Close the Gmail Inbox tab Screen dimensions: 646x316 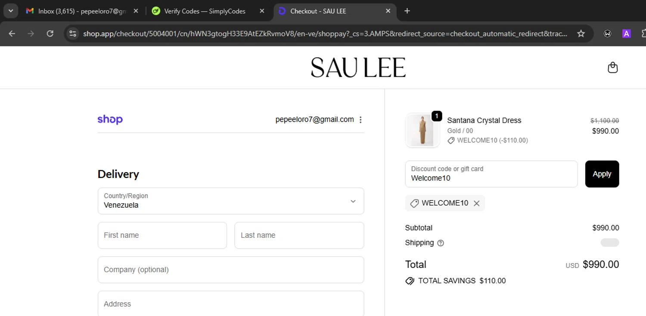point(136,11)
